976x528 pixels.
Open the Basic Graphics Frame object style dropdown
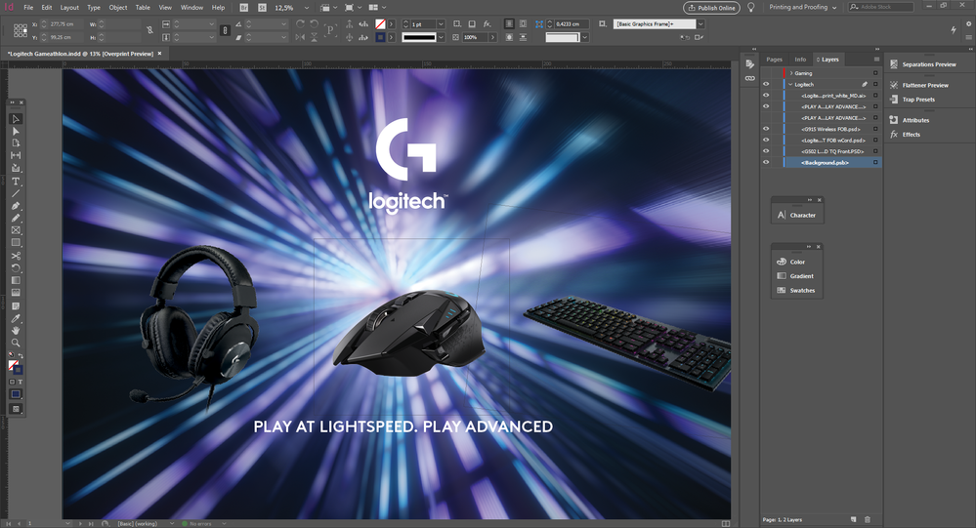tap(700, 23)
